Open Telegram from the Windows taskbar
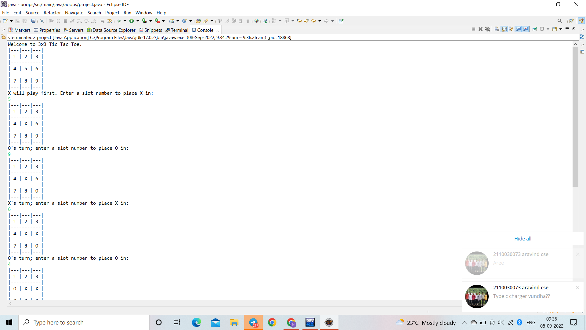 (x=253, y=322)
